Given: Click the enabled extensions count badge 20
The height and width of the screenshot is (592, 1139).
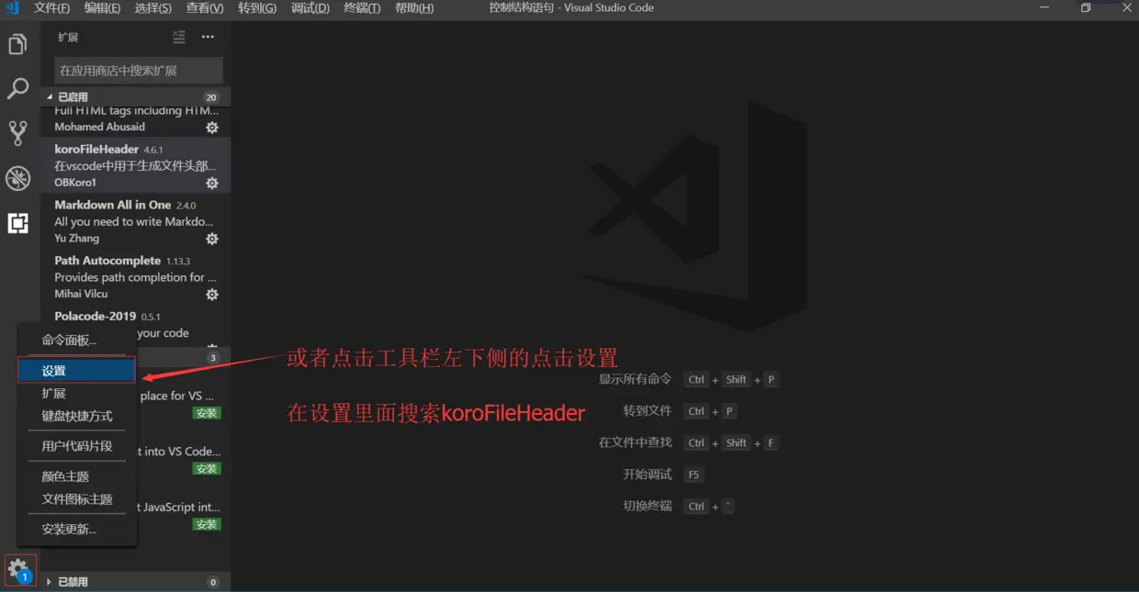Looking at the screenshot, I should tap(211, 97).
